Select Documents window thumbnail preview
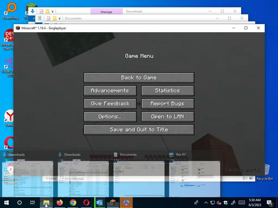 point(139,179)
